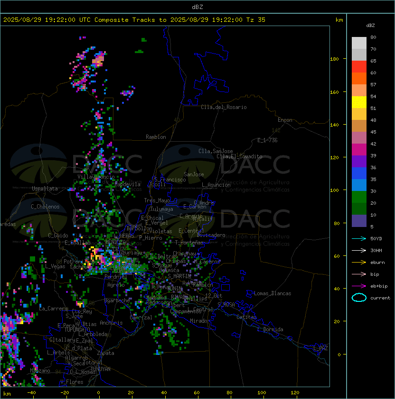Image resolution: width=395 pixels, height=399 pixels.
Task: Click the white 30HM arrow in legend
Action: click(359, 250)
